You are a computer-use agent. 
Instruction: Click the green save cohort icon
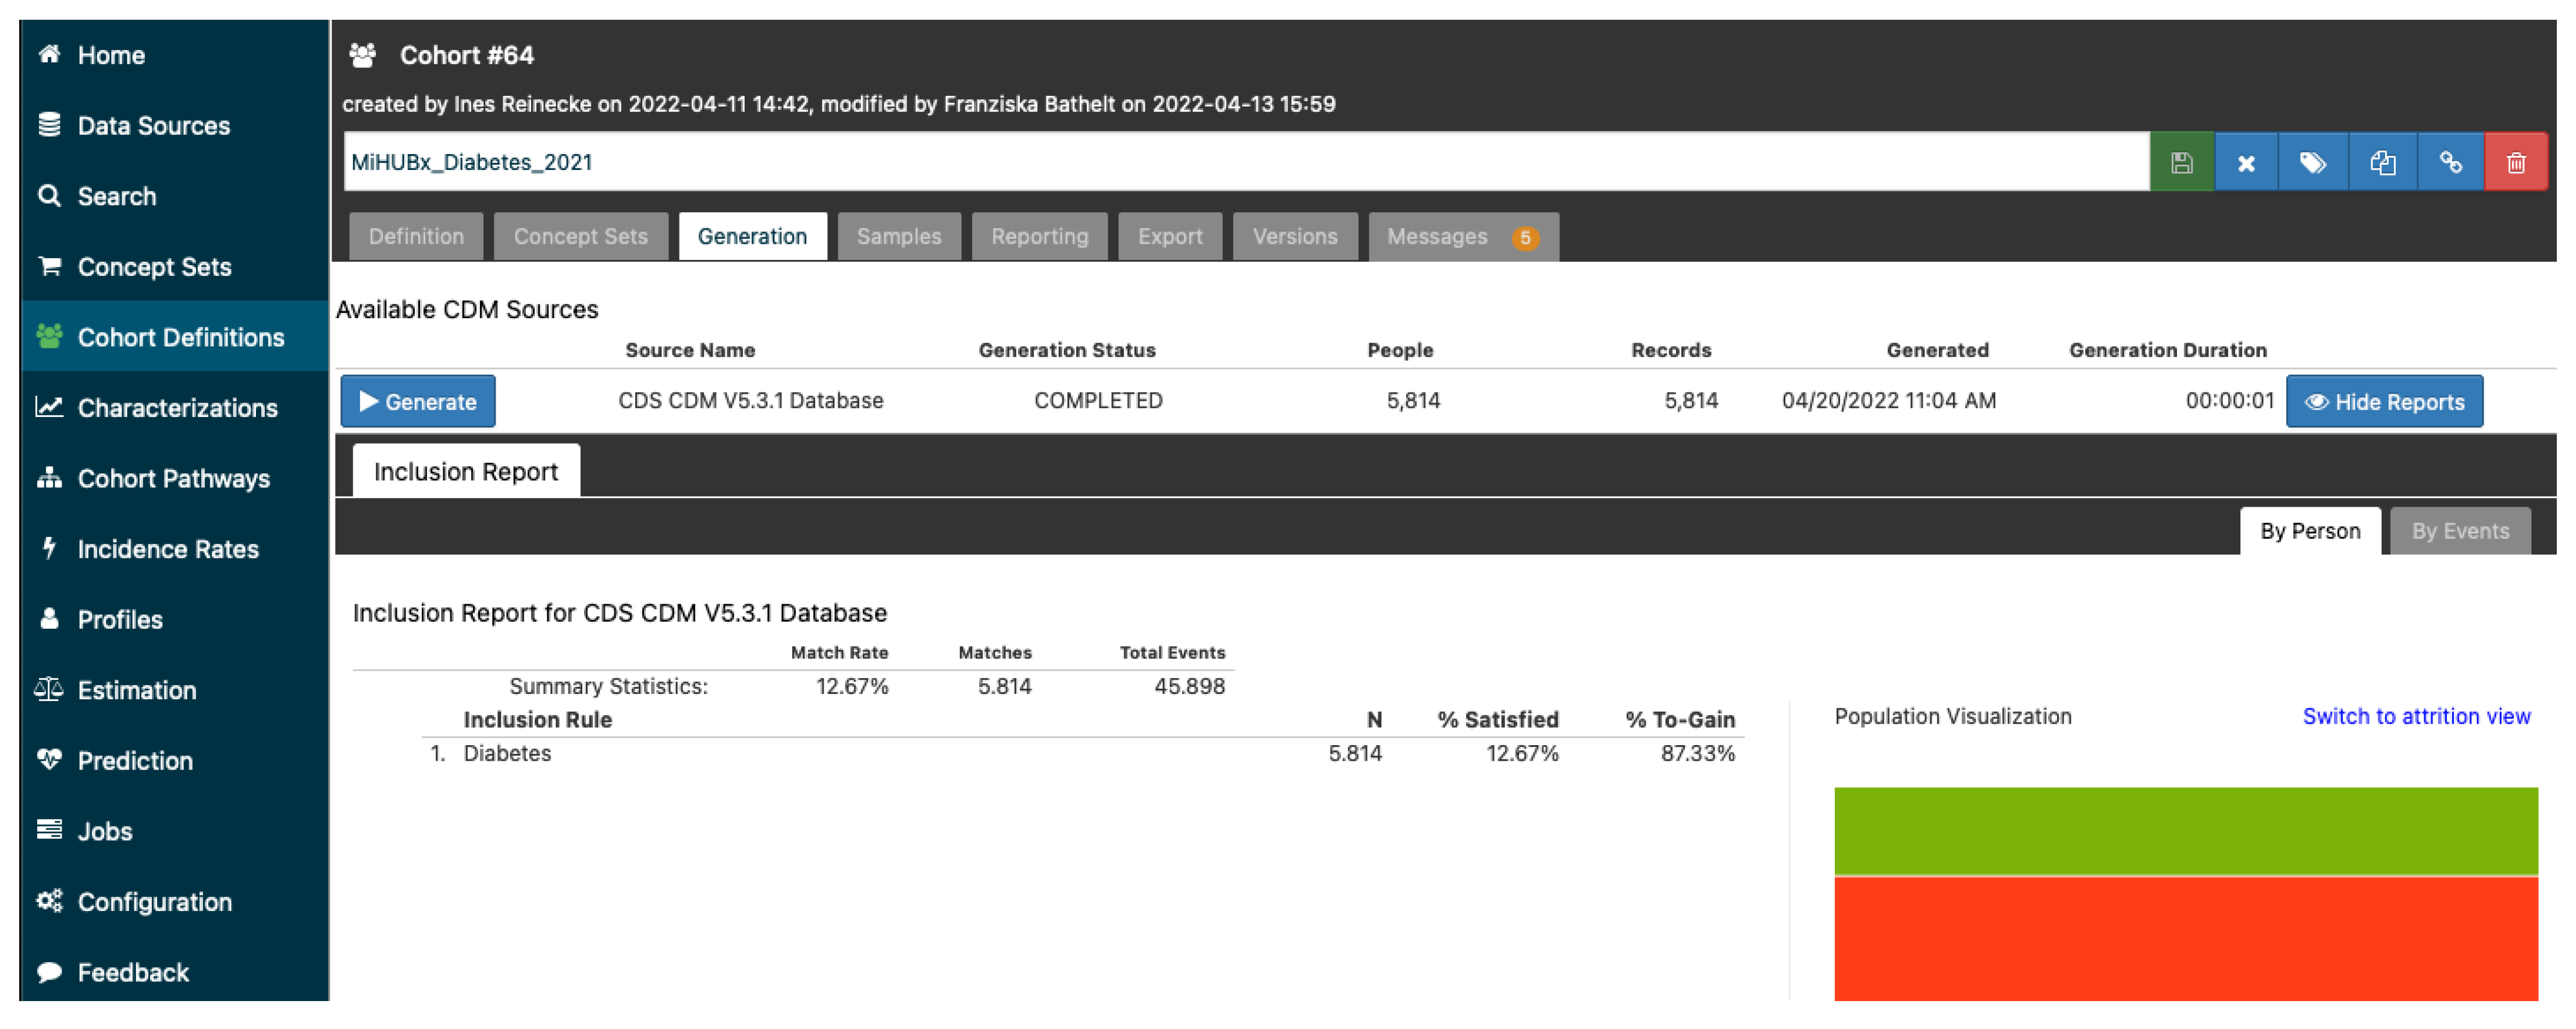pyautogui.click(x=2181, y=162)
